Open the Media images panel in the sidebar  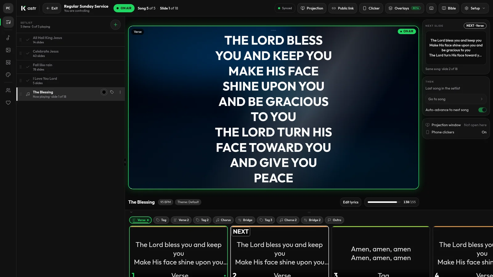pyautogui.click(x=8, y=50)
